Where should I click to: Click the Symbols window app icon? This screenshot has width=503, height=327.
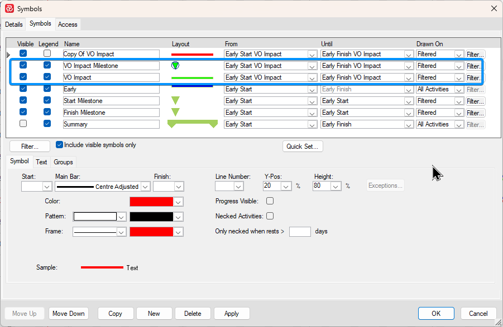[9, 8]
